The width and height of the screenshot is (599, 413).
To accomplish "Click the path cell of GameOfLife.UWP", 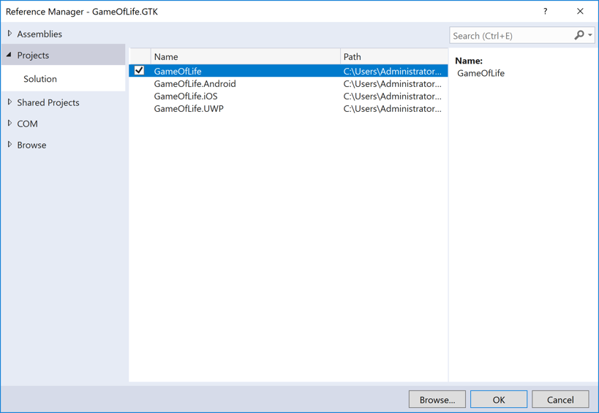I will point(392,109).
